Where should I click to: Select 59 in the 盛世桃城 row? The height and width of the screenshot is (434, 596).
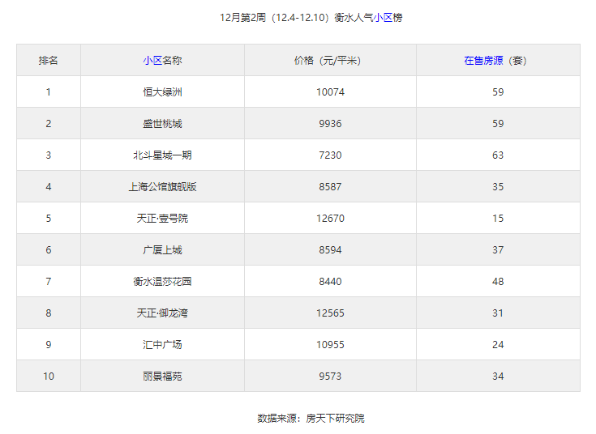[498, 123]
